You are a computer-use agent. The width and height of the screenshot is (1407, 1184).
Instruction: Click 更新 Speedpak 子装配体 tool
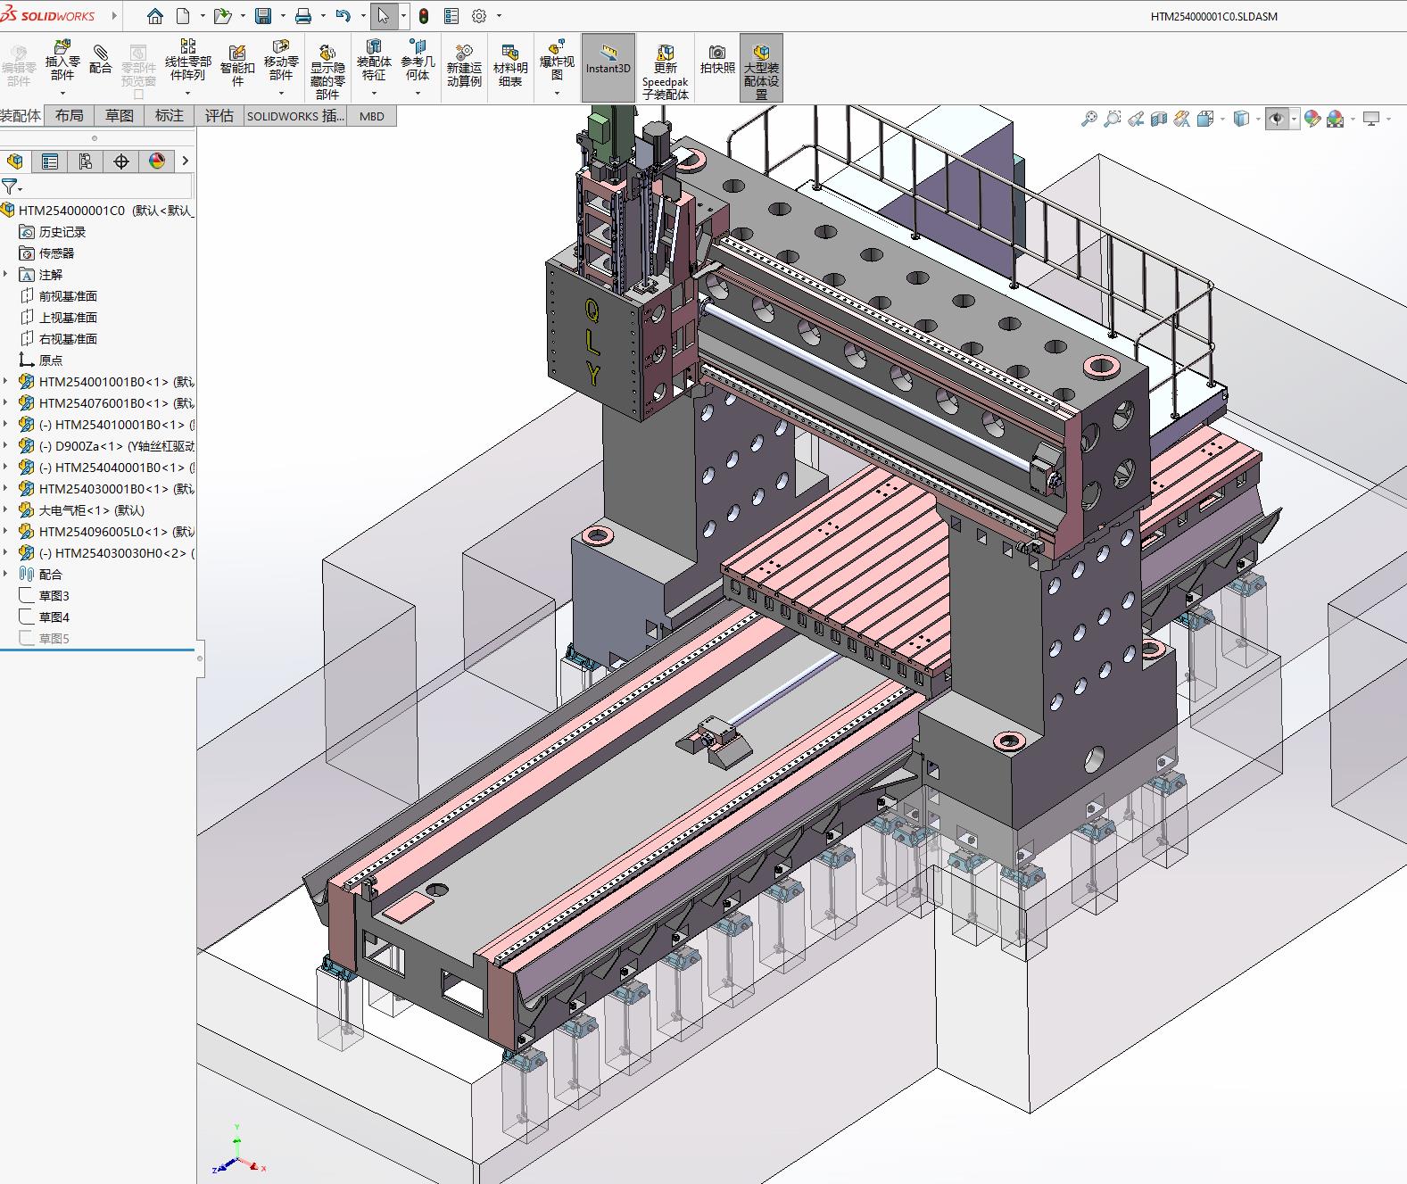666,71
